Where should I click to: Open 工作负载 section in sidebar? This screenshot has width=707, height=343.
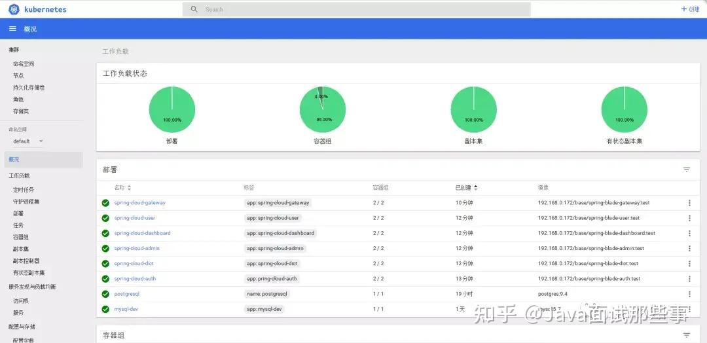point(19,176)
